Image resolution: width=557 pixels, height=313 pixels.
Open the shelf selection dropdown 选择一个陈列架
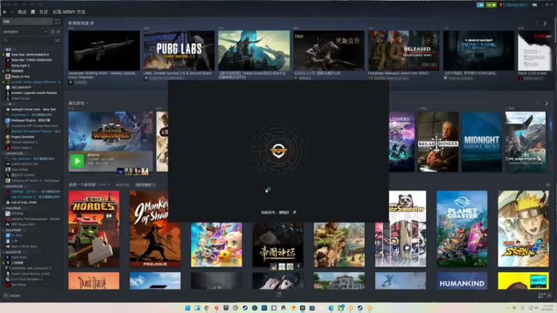[89, 185]
